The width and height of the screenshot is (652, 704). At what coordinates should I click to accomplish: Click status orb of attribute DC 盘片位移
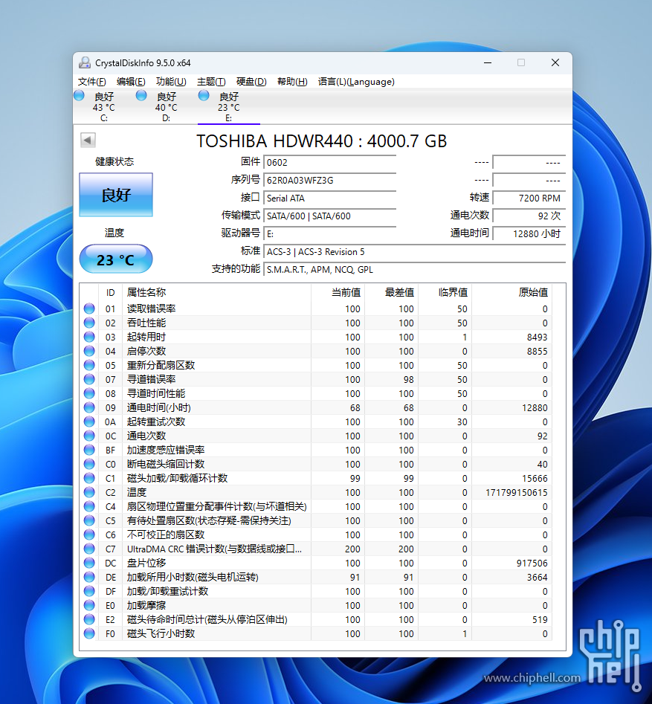click(x=89, y=563)
